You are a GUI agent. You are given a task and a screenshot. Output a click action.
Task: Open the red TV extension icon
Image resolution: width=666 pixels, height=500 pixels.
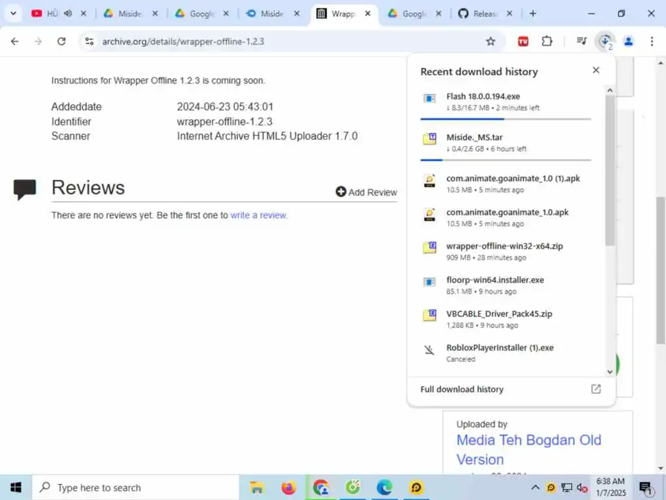(523, 41)
